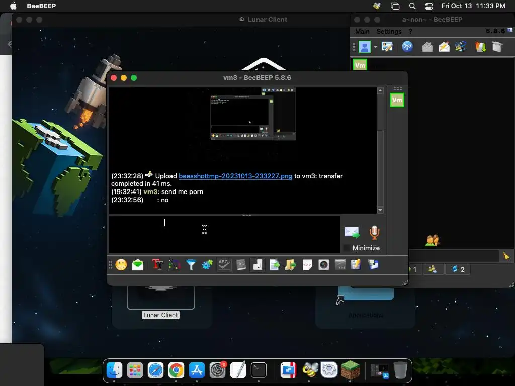Open Spotlight search in the menu bar
This screenshot has width=515, height=386.
[x=412, y=6]
